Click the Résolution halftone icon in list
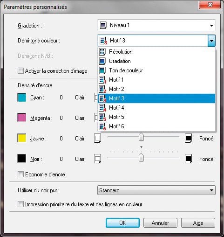This screenshot has width=224, height=237. click(102, 52)
